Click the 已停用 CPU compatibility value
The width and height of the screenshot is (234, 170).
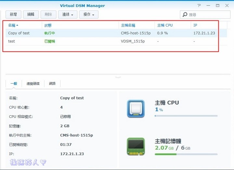(65, 117)
